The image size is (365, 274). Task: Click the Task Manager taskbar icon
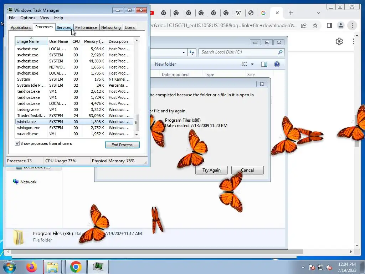pyautogui.click(x=98, y=267)
